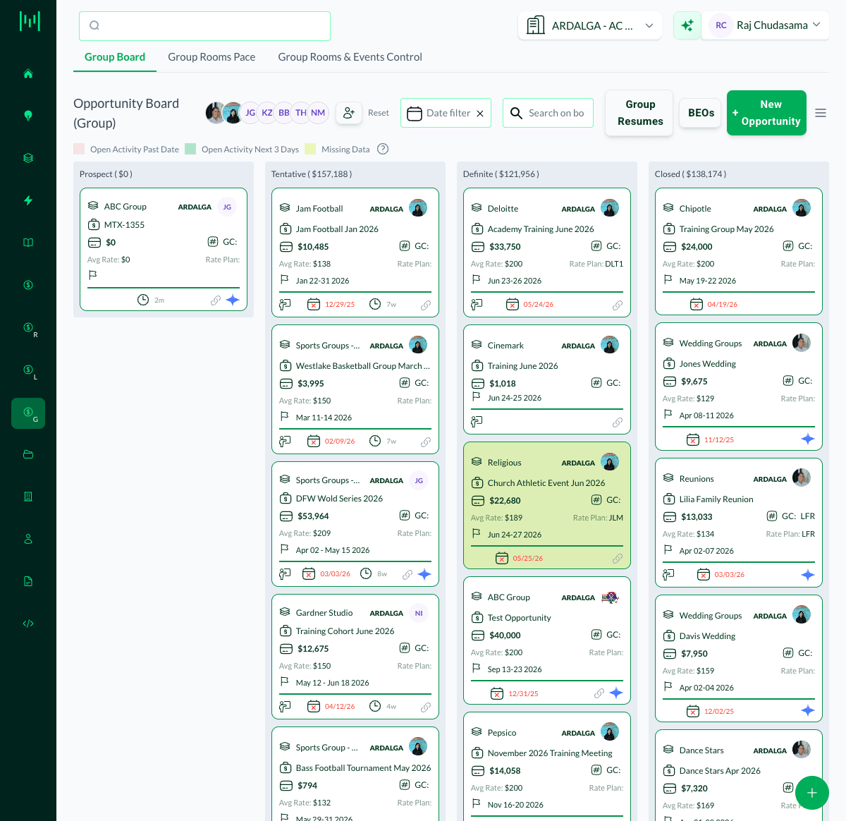Image resolution: width=846 pixels, height=821 pixels.
Task: Click the Search on board field
Action: (x=548, y=113)
